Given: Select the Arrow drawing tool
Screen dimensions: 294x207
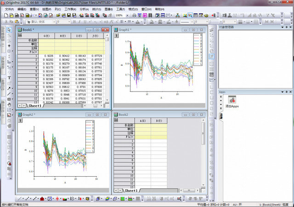Looking at the screenshot, I should click(x=9, y=88).
